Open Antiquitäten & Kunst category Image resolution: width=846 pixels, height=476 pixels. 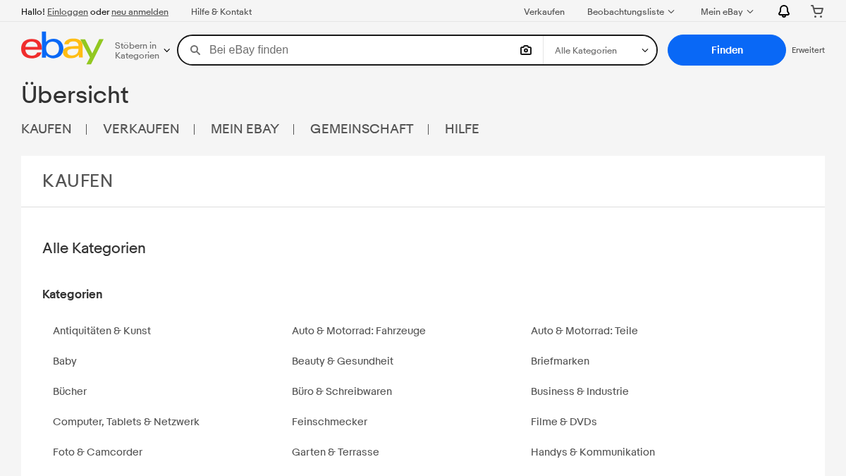point(102,331)
